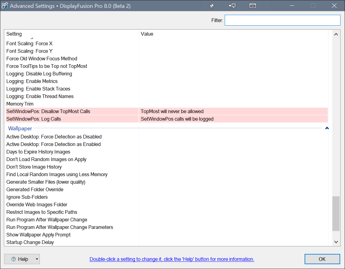This screenshot has width=345, height=269.
Task: Click inside the Filter text box
Action: pos(282,20)
